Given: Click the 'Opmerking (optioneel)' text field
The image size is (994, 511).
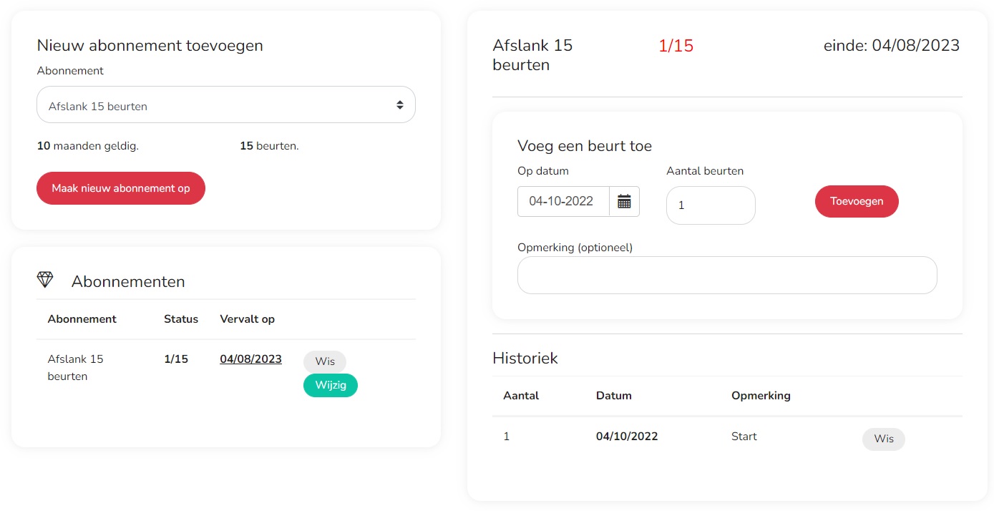Looking at the screenshot, I should (x=726, y=275).
